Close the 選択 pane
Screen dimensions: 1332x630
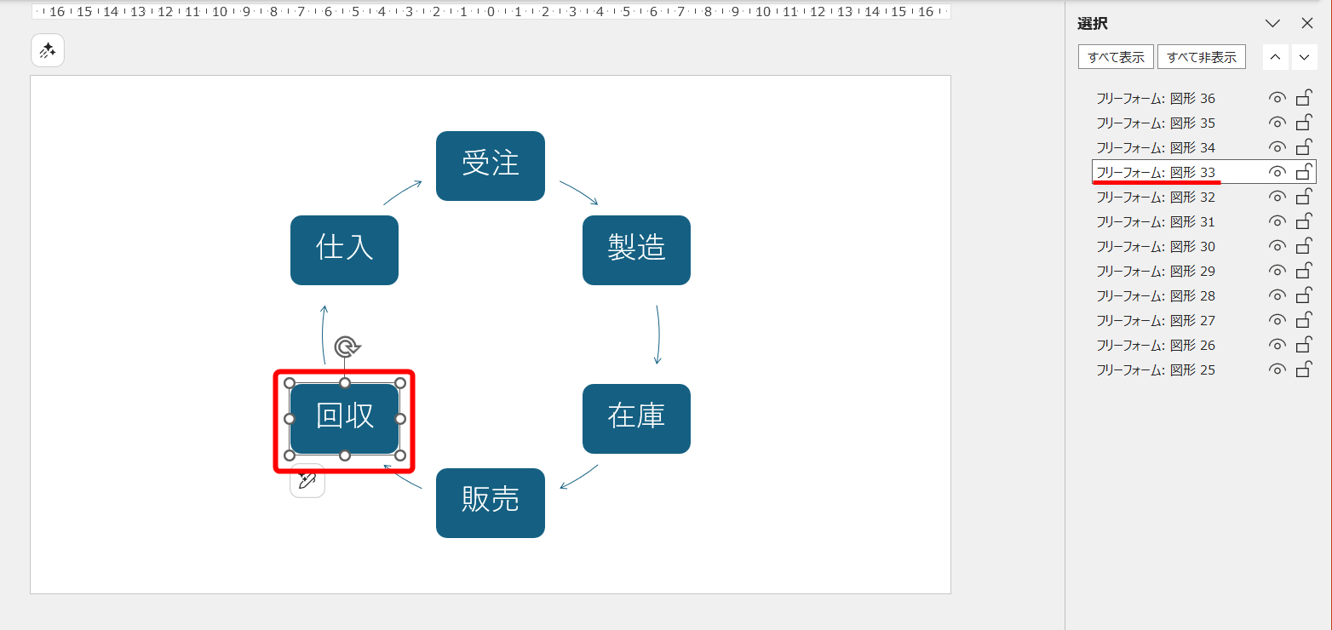click(x=1307, y=23)
